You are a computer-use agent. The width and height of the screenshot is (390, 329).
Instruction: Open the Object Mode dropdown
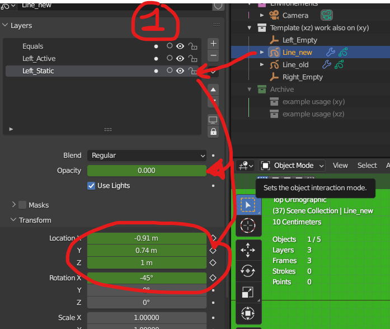(292, 166)
